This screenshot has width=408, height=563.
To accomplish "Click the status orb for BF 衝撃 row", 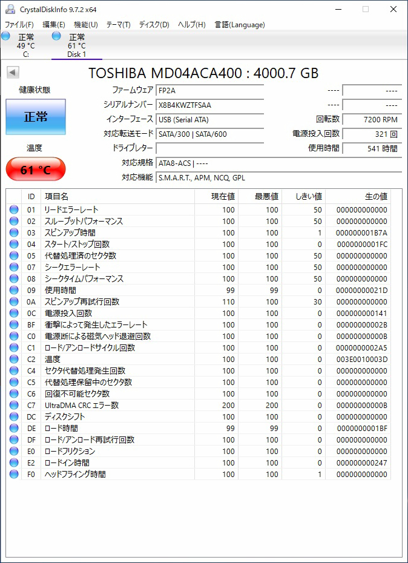I will click(x=14, y=324).
